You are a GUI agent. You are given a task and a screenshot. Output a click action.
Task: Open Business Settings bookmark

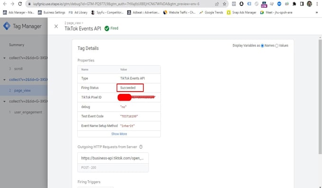click(52, 12)
